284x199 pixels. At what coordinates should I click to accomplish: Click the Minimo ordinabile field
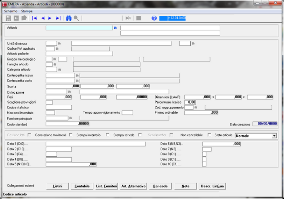(201, 113)
